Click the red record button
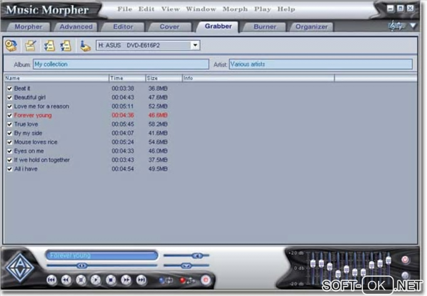The image size is (427, 296). (x=206, y=280)
